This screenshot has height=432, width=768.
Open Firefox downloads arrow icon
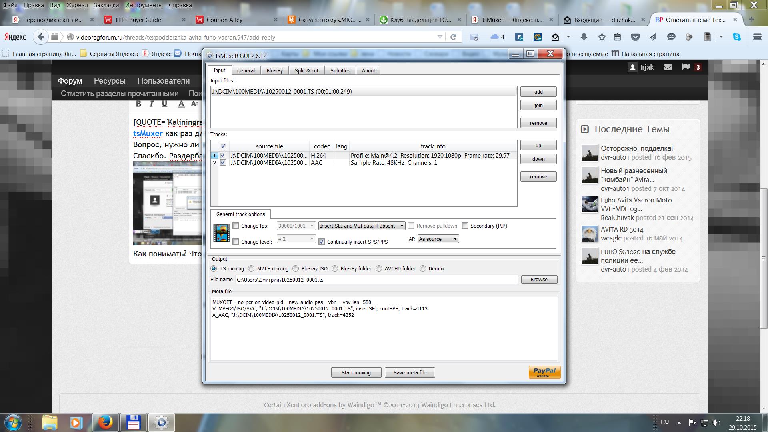click(x=584, y=37)
